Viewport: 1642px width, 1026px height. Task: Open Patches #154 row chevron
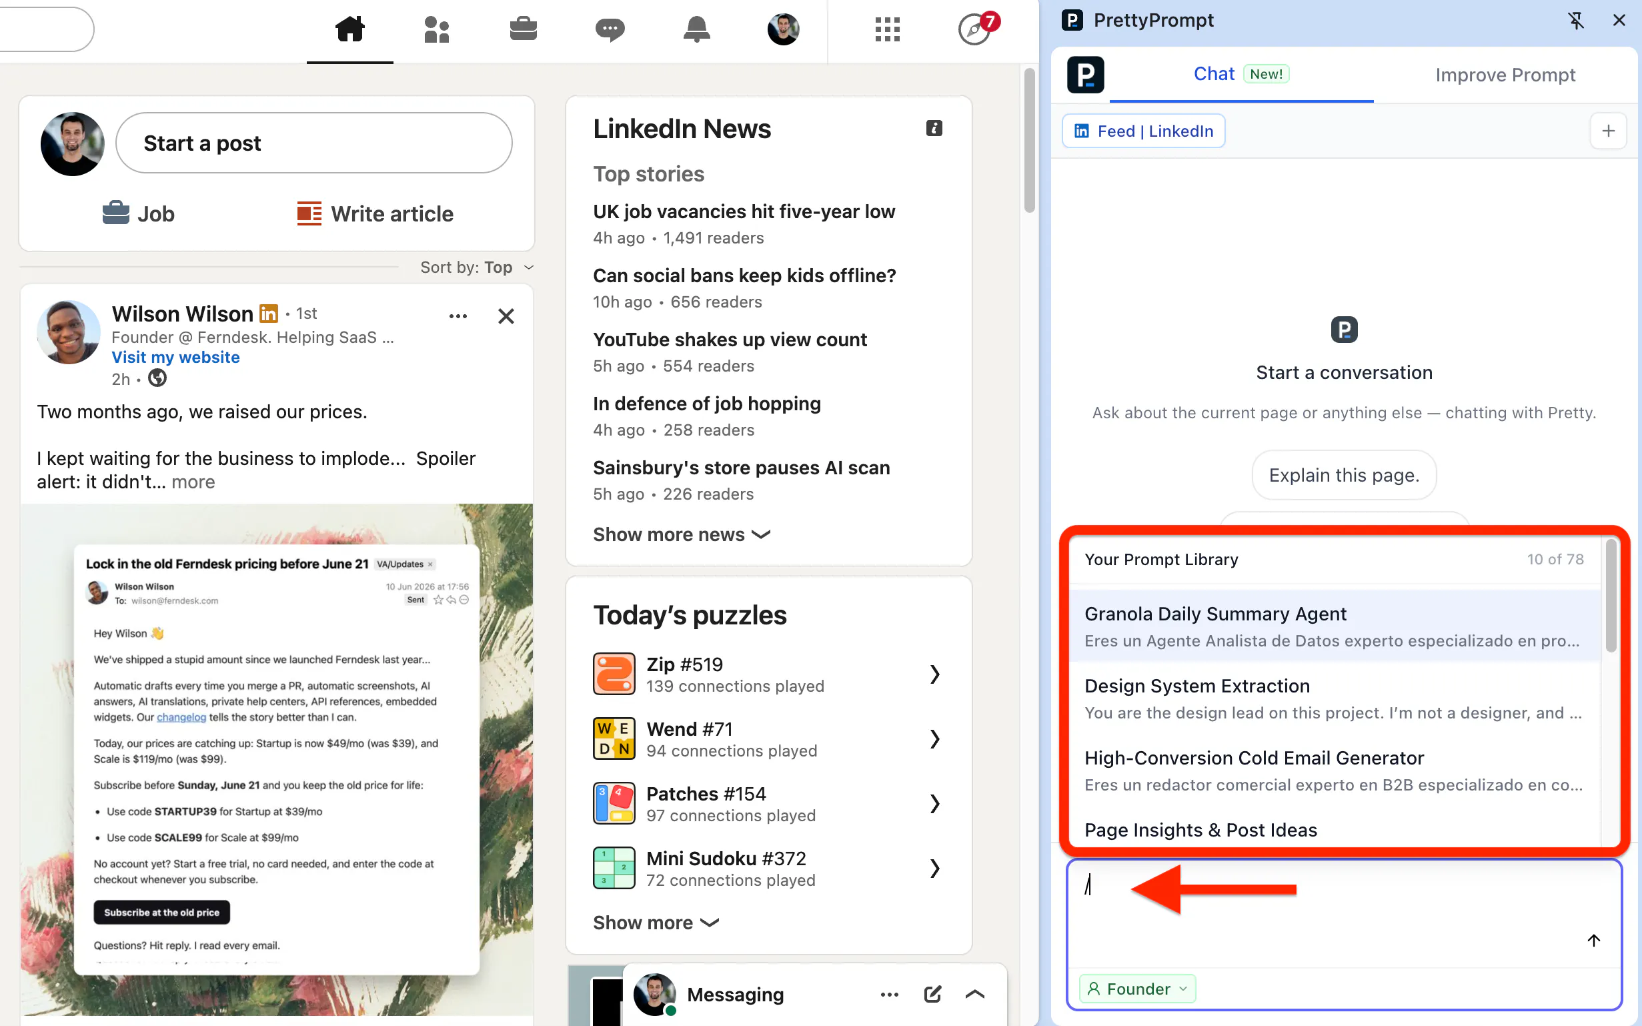(934, 803)
